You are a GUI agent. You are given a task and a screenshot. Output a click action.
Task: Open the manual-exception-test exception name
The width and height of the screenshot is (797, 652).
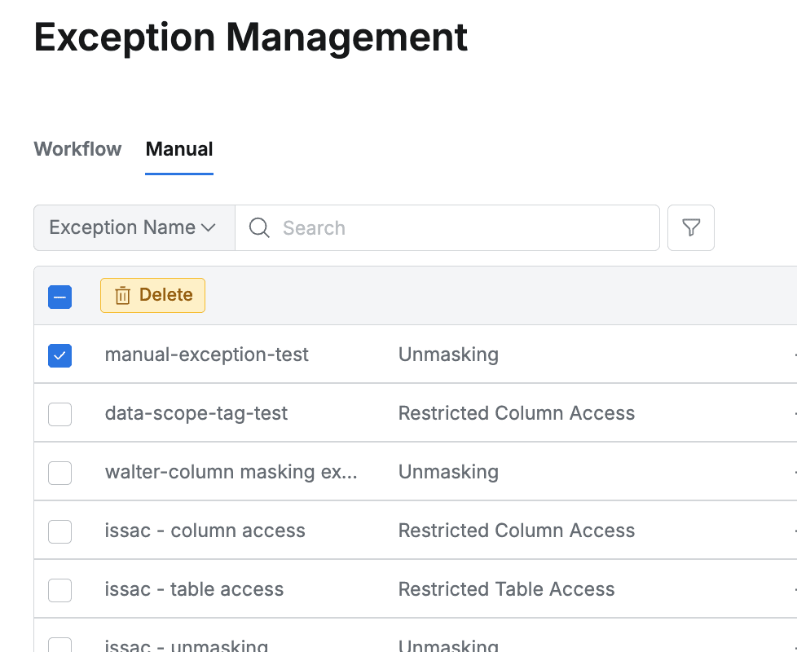coord(207,355)
